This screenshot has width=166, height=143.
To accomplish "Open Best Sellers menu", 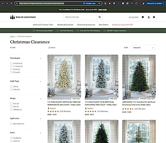I will (x=103, y=25).
